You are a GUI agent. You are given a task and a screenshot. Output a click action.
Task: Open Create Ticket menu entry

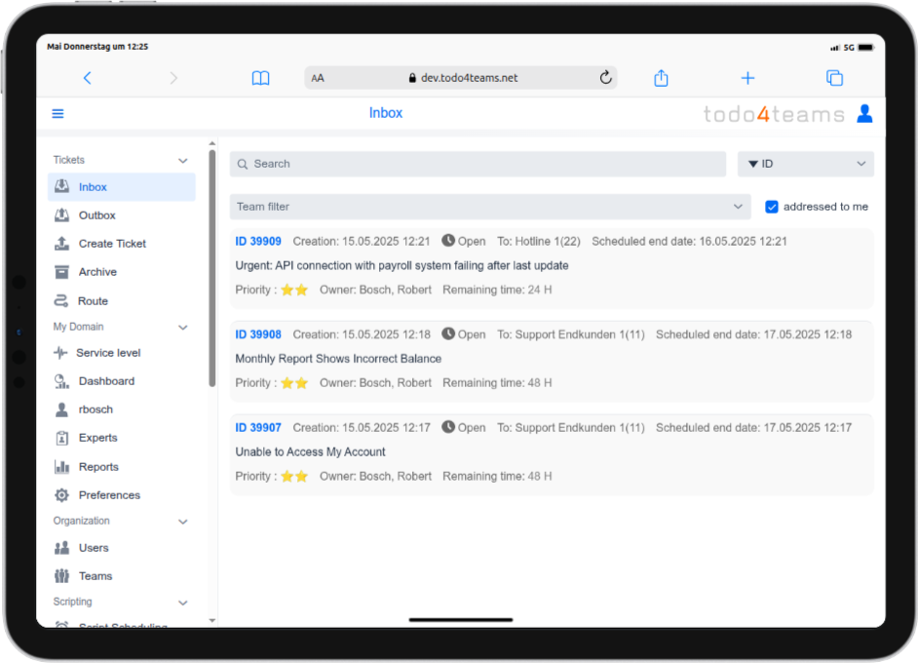coord(121,243)
